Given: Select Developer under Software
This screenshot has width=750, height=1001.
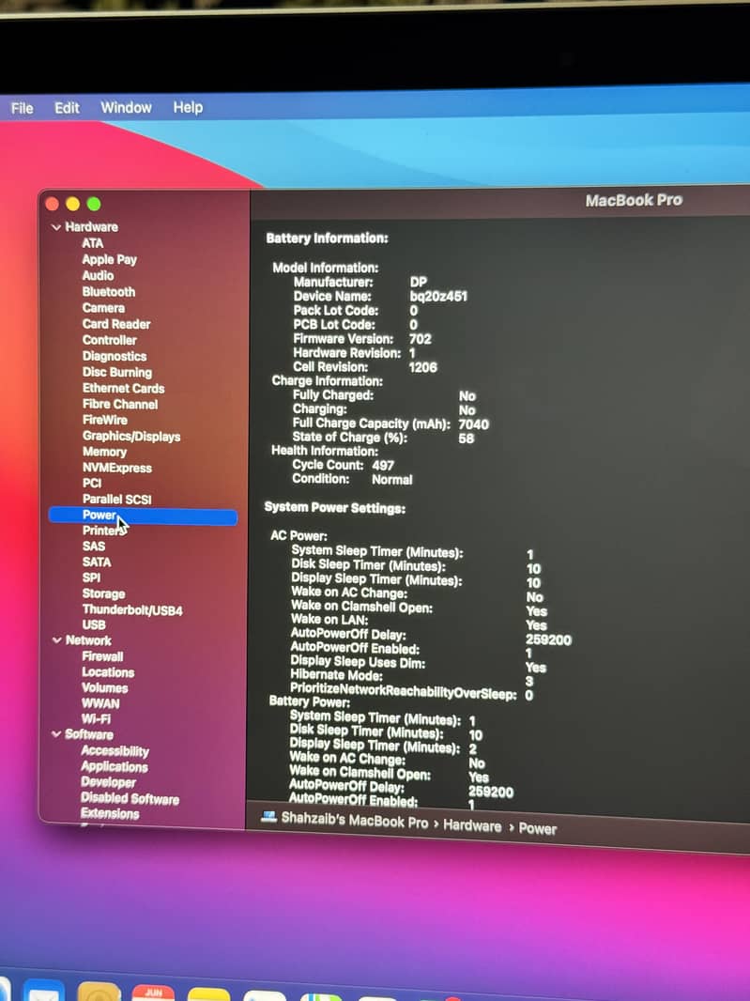Looking at the screenshot, I should pos(109,782).
